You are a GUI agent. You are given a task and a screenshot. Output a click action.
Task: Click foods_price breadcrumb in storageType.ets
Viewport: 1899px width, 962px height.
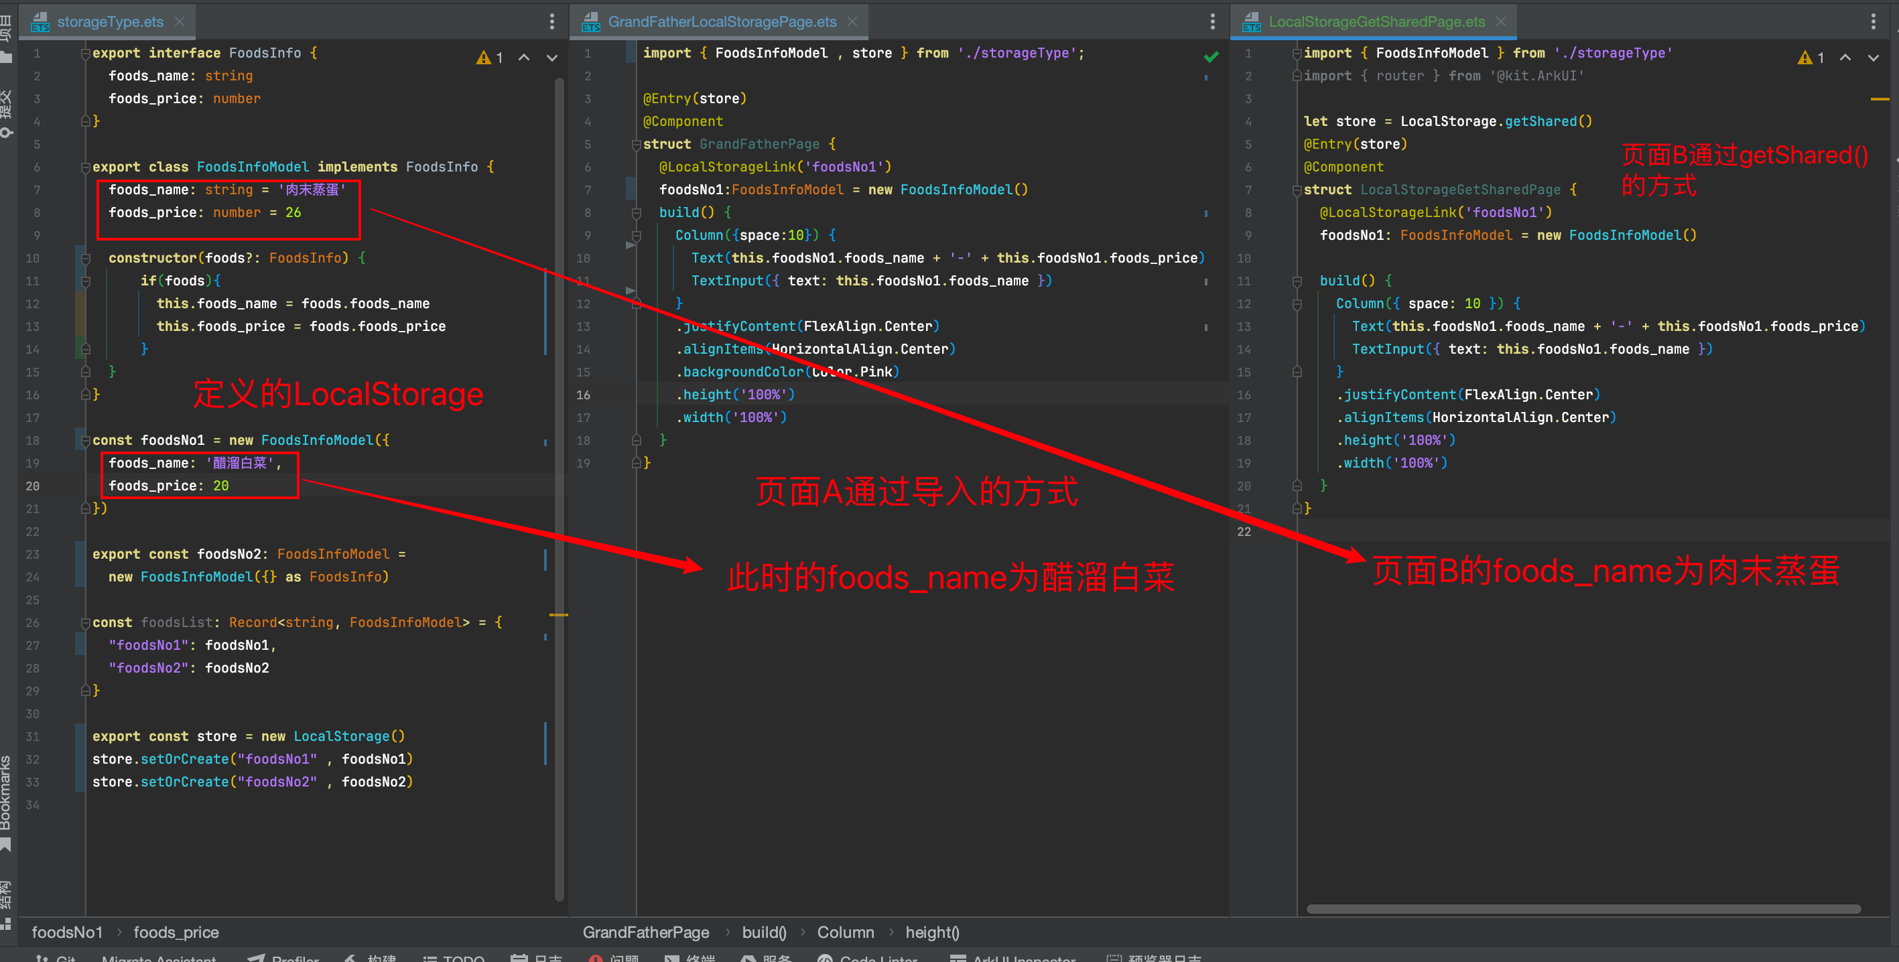click(x=176, y=933)
